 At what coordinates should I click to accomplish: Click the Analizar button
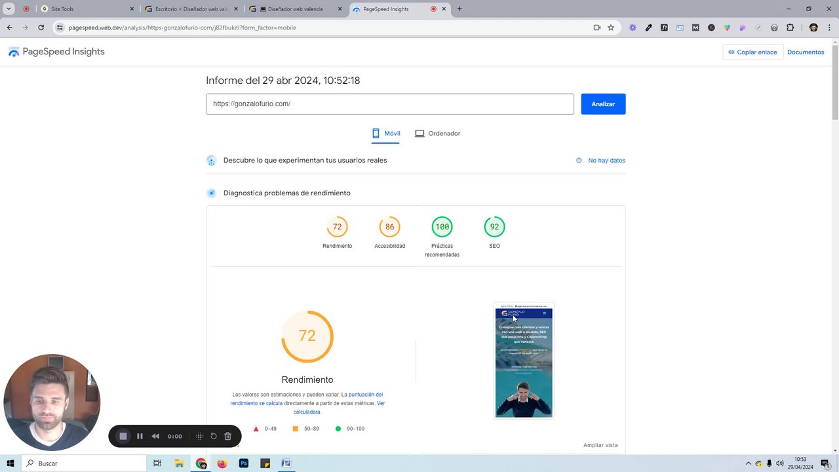(x=603, y=104)
